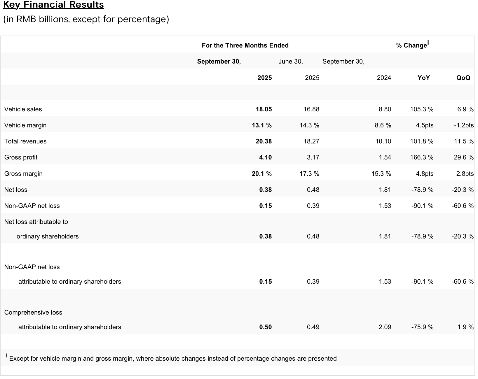Click the 29.6 % gross profit QoQ value

click(x=463, y=157)
